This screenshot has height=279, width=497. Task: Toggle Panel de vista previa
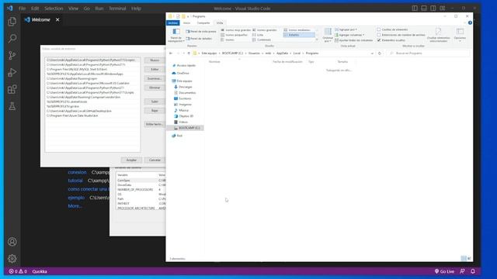coord(201,31)
